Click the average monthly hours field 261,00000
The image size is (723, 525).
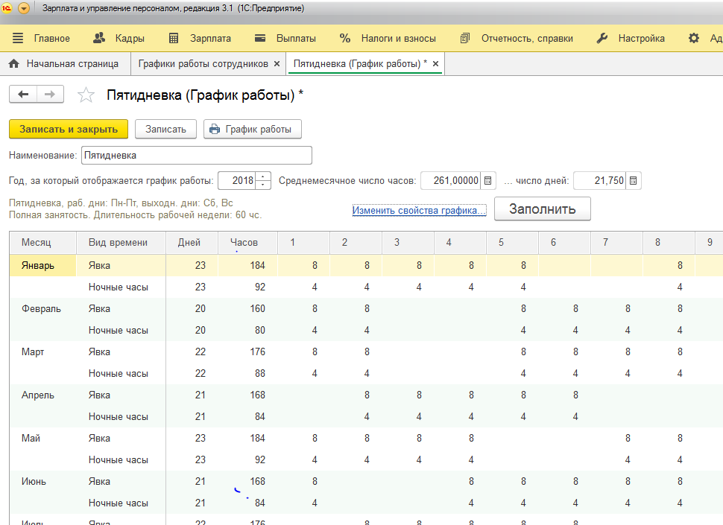coord(450,180)
